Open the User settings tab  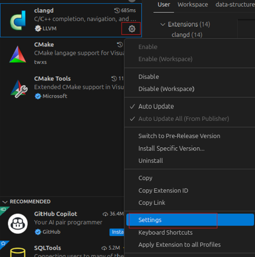point(164,5)
